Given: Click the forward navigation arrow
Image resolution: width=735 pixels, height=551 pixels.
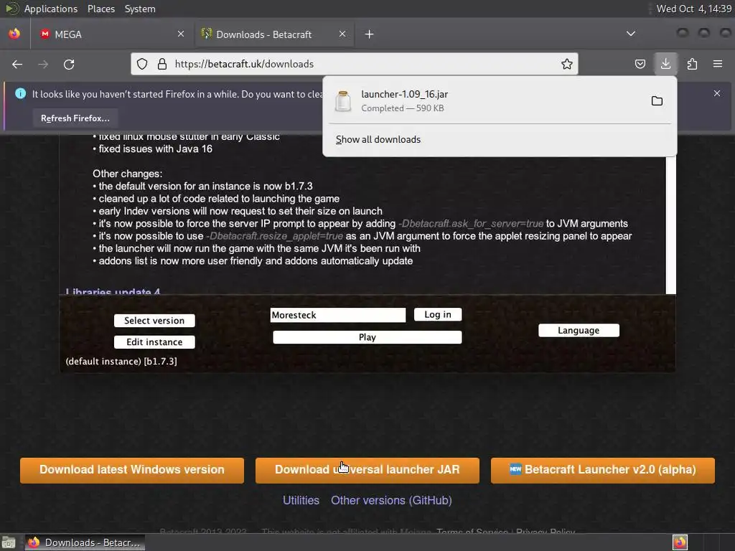Looking at the screenshot, I should (43, 64).
